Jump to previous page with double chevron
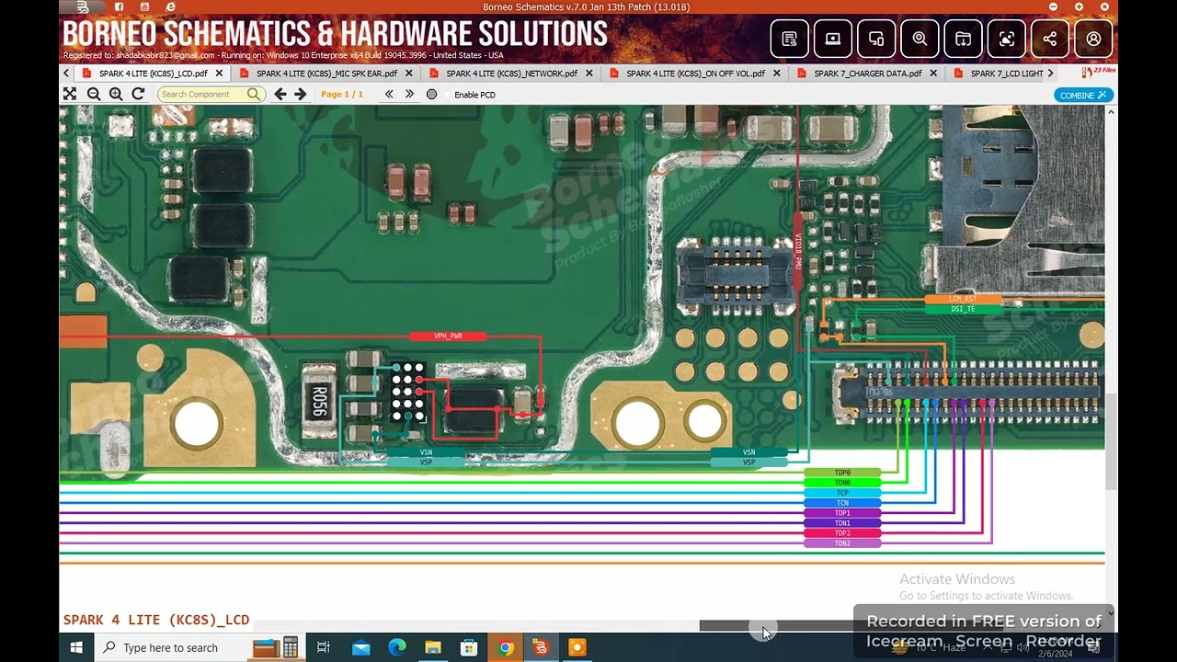1177x662 pixels. [389, 94]
